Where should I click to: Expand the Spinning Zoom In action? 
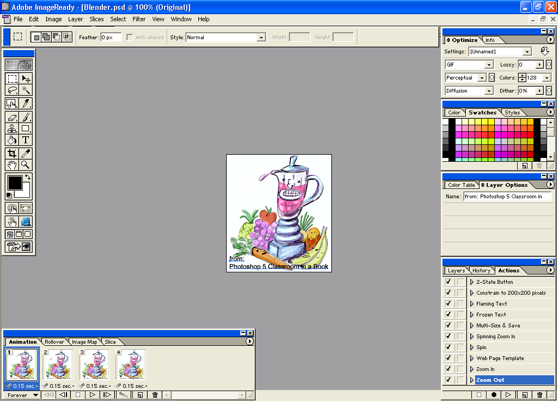472,336
